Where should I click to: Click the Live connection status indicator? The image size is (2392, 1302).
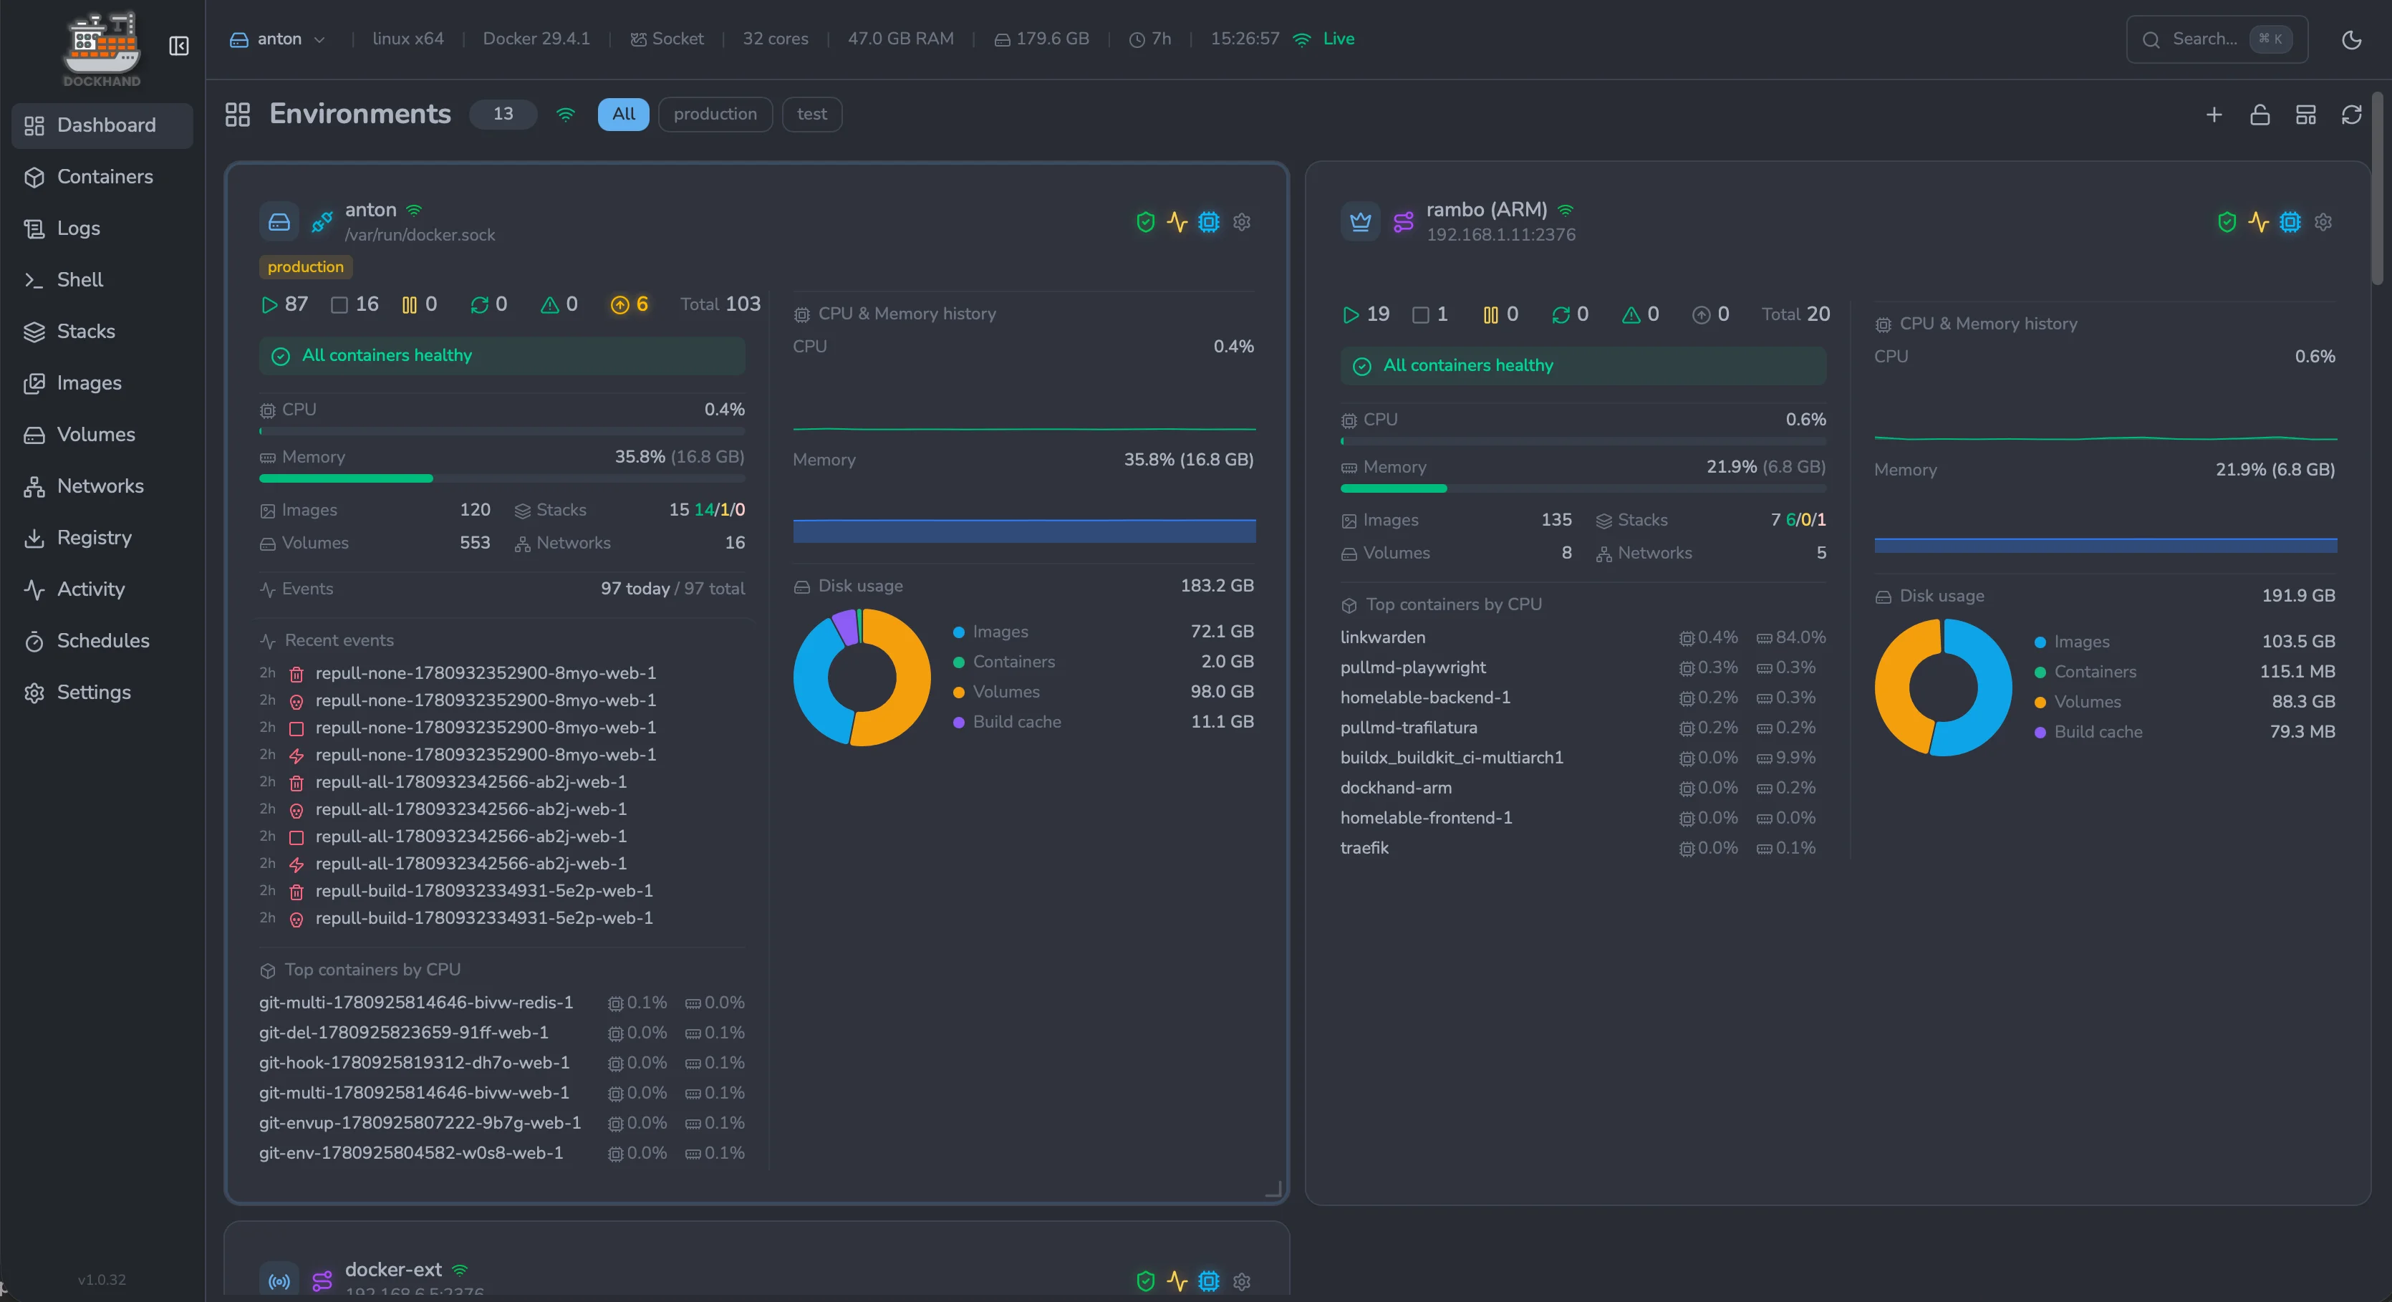point(1325,39)
